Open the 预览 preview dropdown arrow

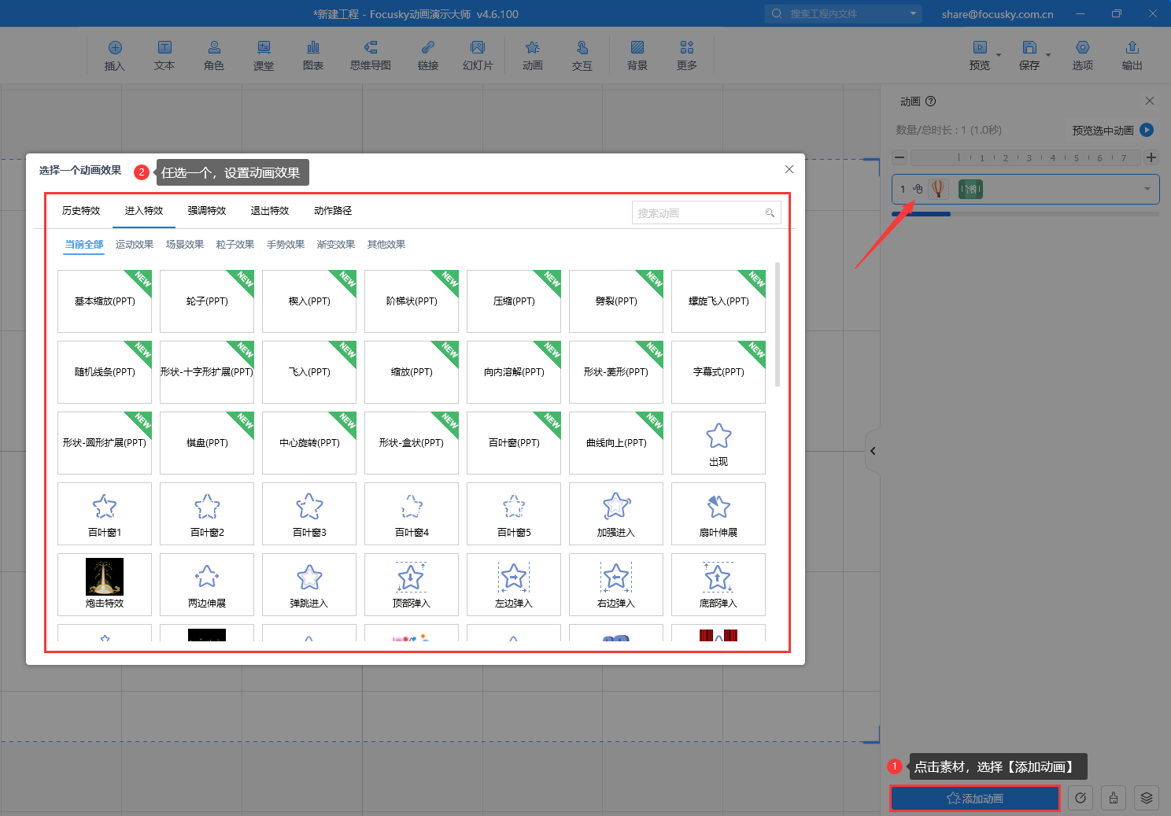pyautogui.click(x=999, y=55)
